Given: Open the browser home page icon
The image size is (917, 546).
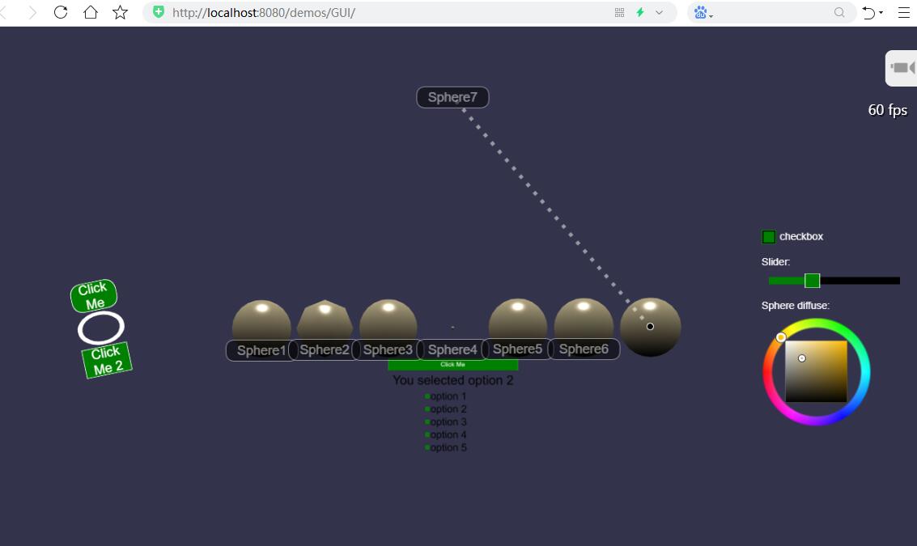Looking at the screenshot, I should pos(90,12).
